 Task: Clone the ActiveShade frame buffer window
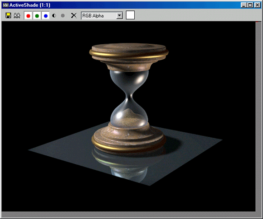(x=17, y=16)
